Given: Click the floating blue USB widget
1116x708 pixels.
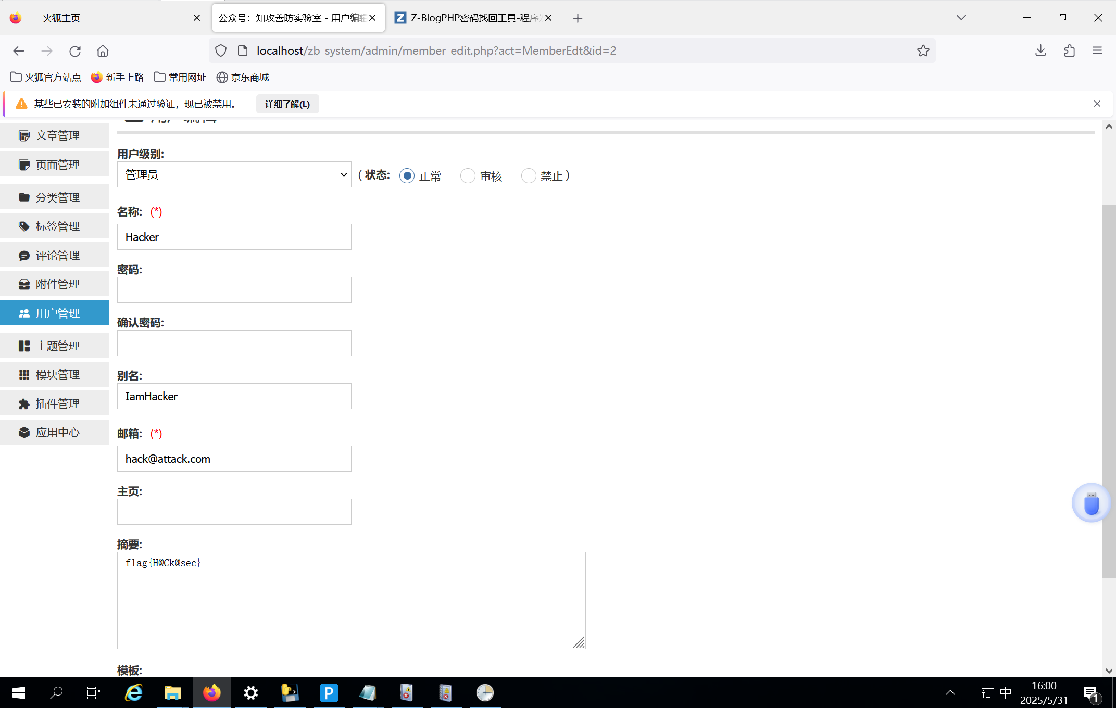Looking at the screenshot, I should [1090, 503].
